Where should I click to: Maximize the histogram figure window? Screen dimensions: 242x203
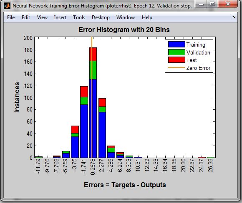(212, 4)
